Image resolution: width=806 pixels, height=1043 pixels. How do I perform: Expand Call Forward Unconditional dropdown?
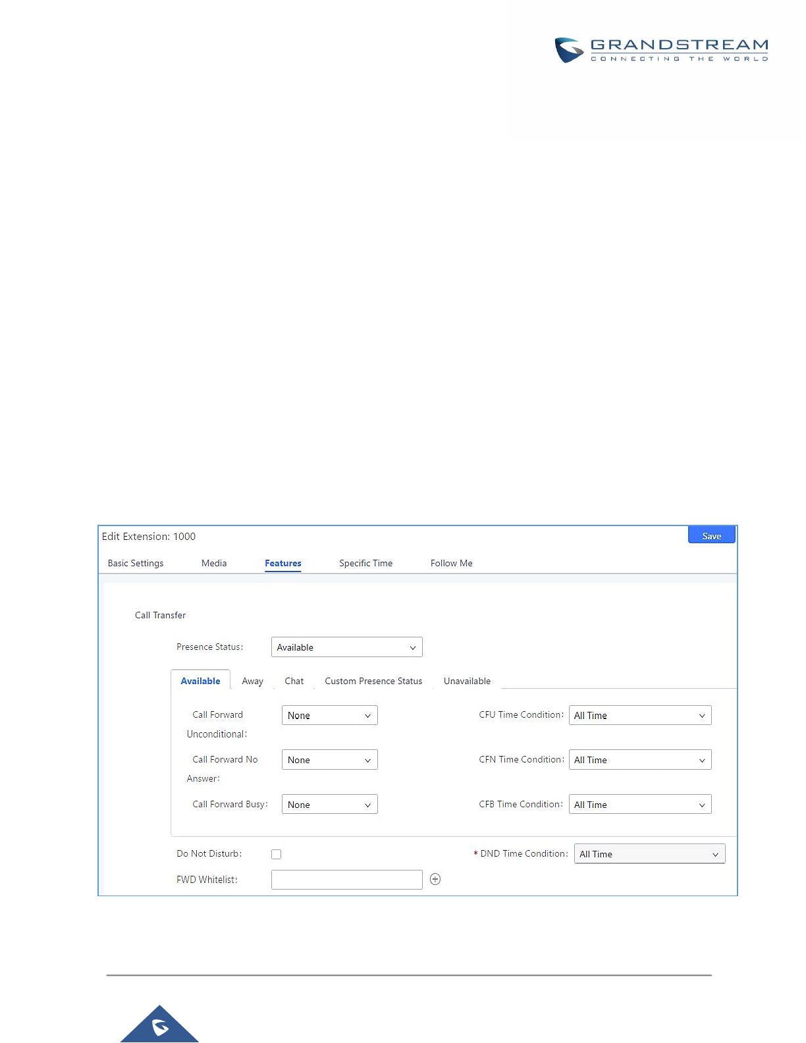[x=330, y=715]
